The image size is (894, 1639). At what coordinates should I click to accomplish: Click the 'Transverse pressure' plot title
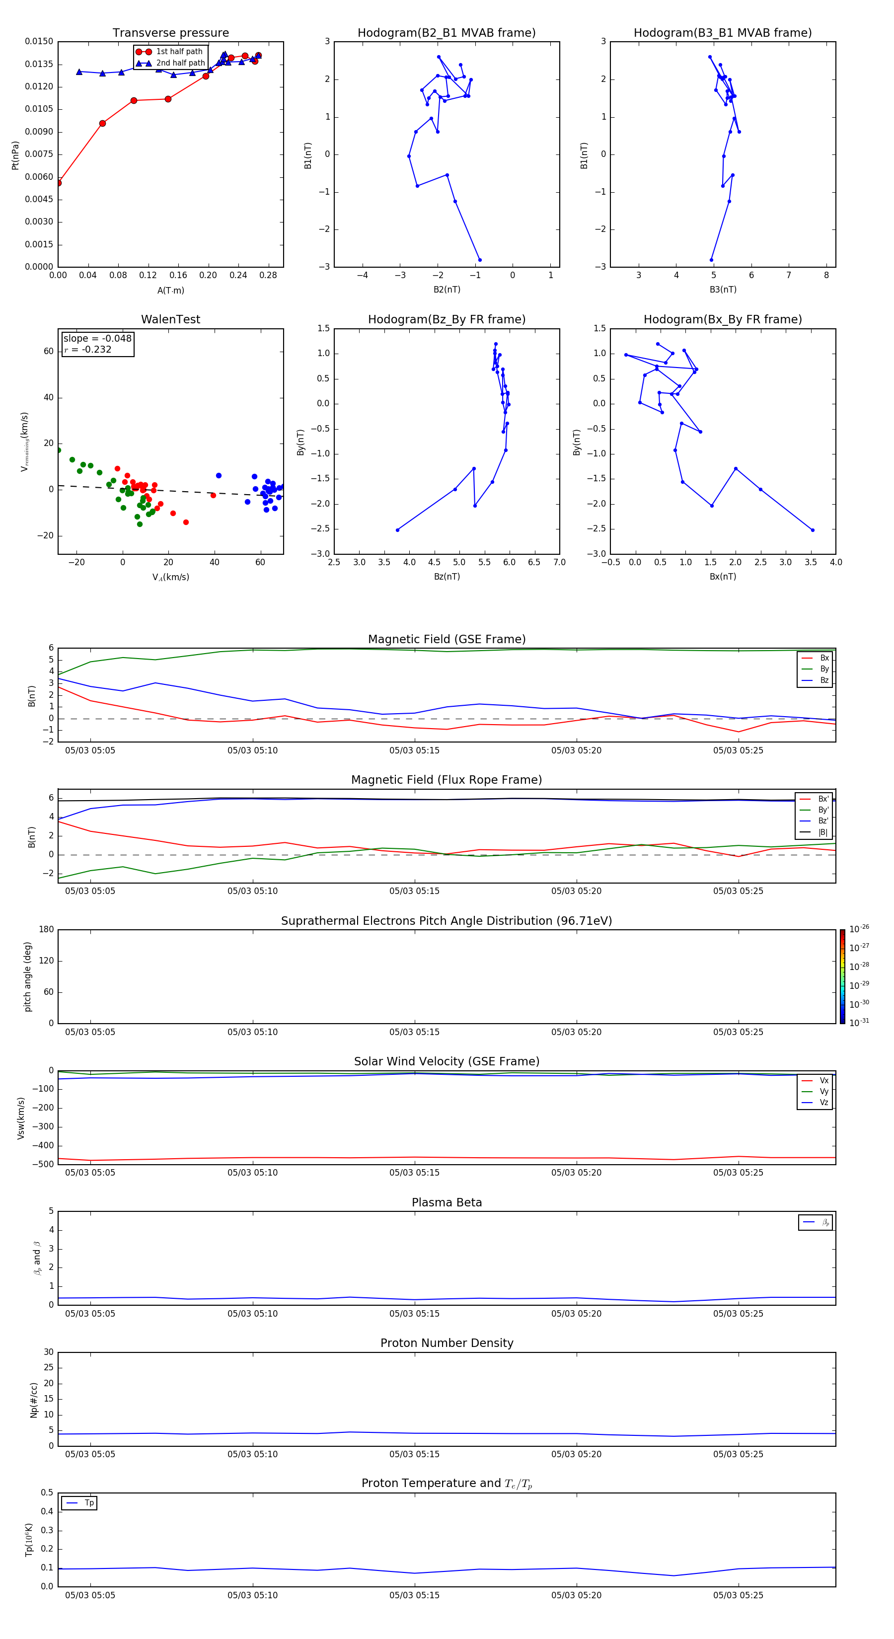170,33
